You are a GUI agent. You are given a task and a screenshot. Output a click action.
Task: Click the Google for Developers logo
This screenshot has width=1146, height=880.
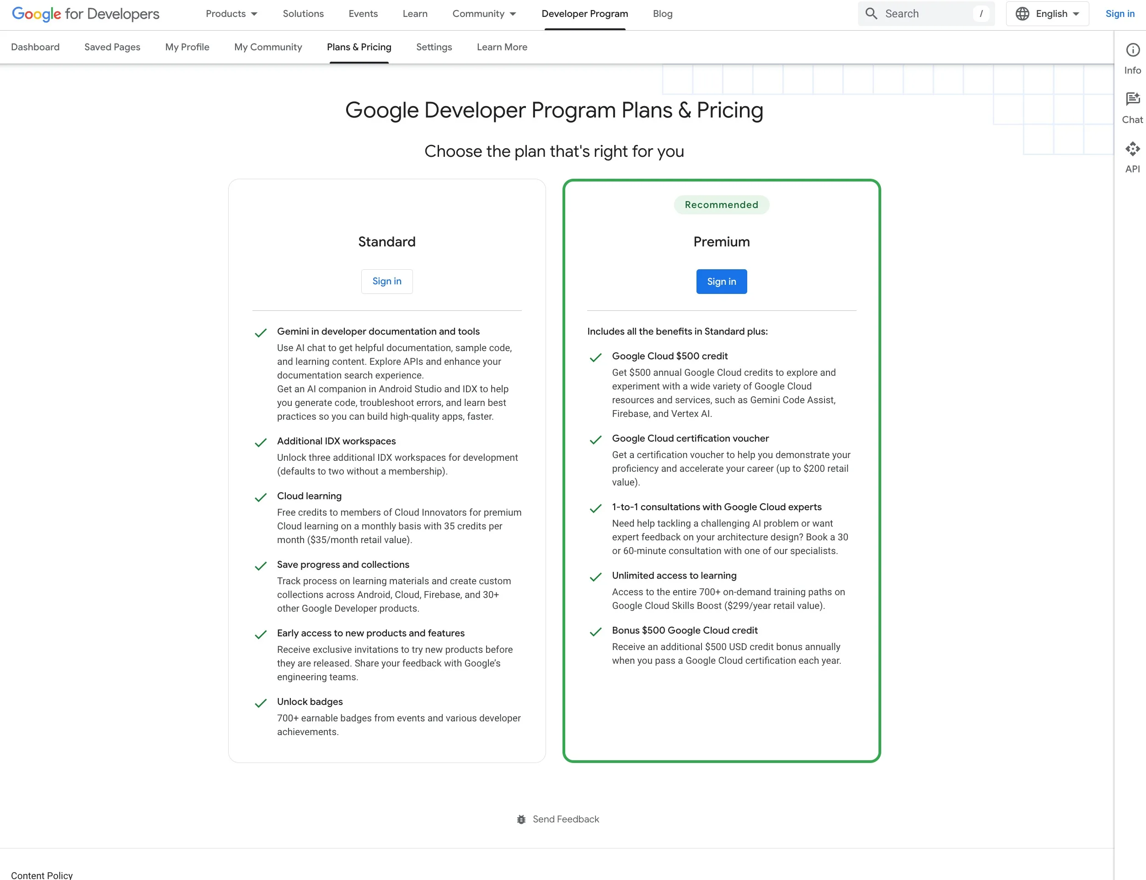click(x=85, y=14)
